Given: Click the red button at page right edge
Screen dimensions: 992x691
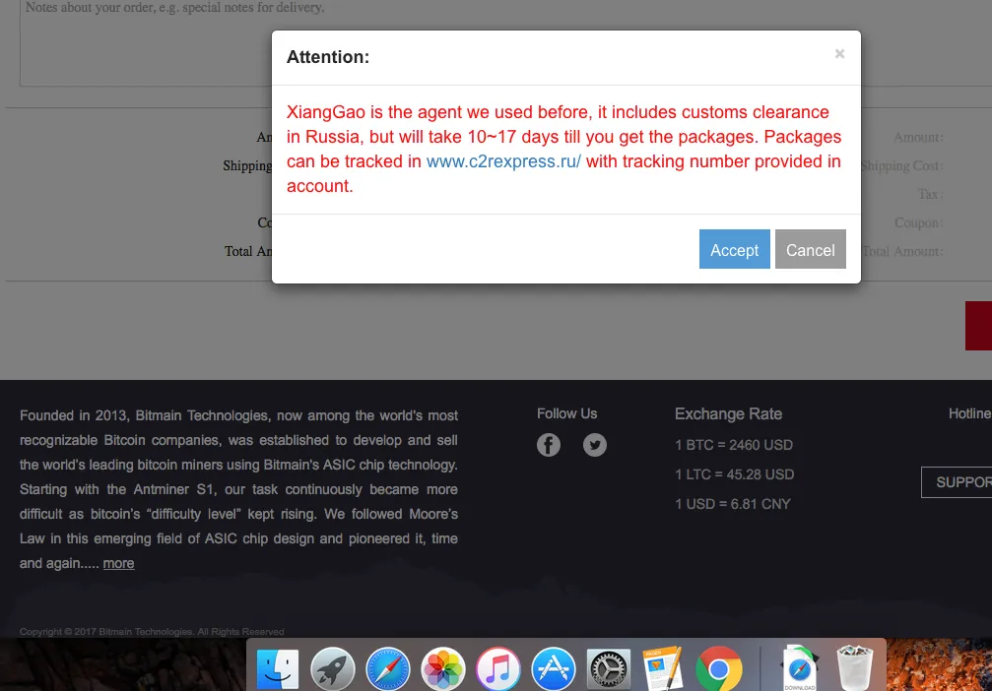Looking at the screenshot, I should 978,326.
